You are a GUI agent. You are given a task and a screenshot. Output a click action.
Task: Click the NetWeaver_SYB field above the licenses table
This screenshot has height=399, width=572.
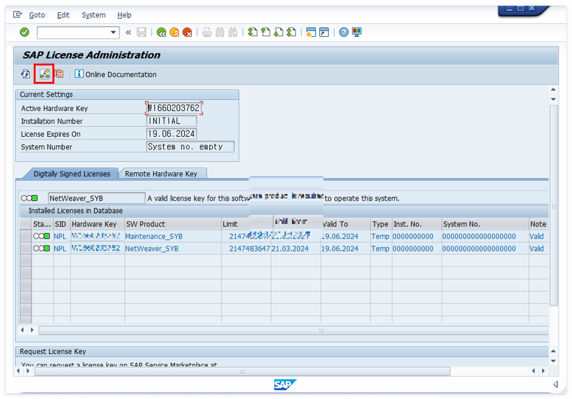click(97, 198)
